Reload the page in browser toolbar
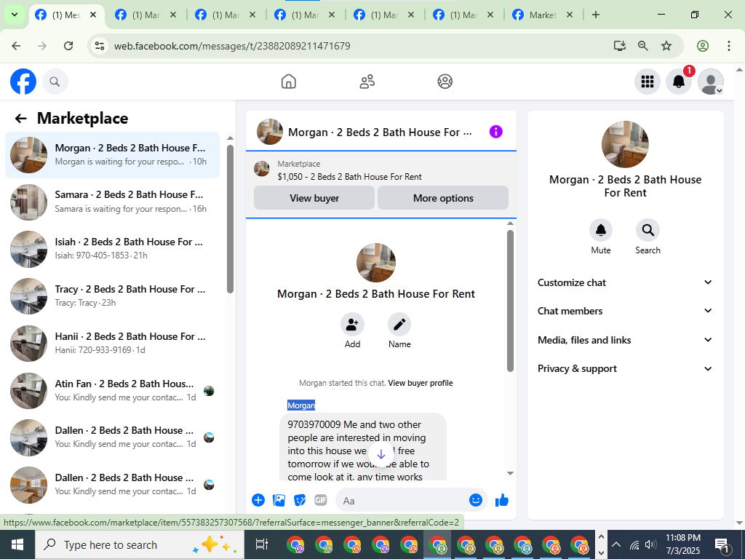This screenshot has width=745, height=559. pyautogui.click(x=68, y=46)
